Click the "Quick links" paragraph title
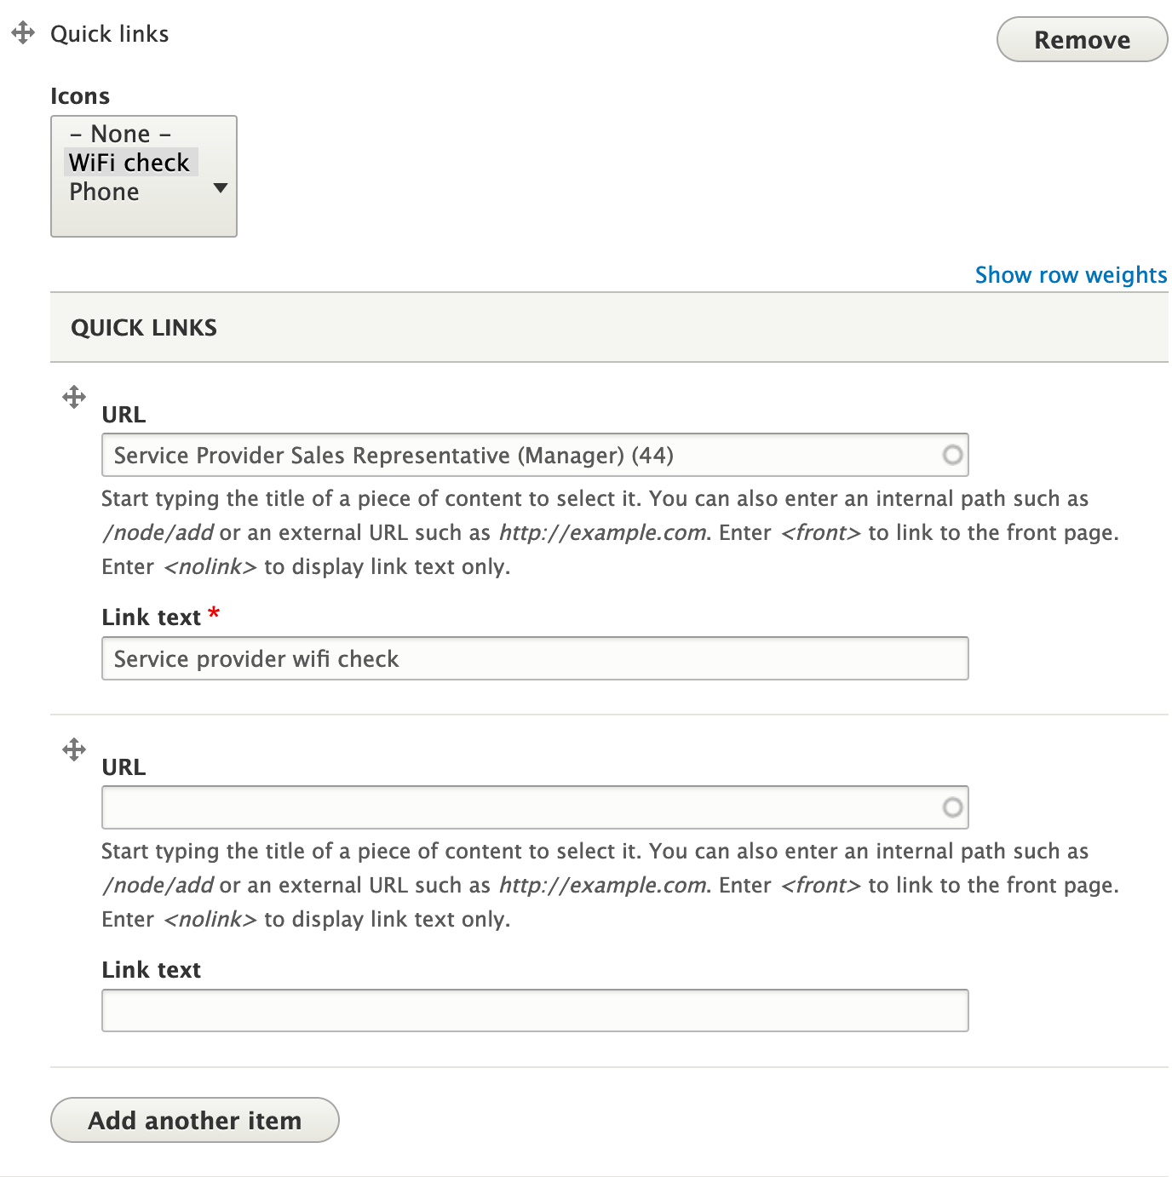The image size is (1172, 1177). click(110, 34)
